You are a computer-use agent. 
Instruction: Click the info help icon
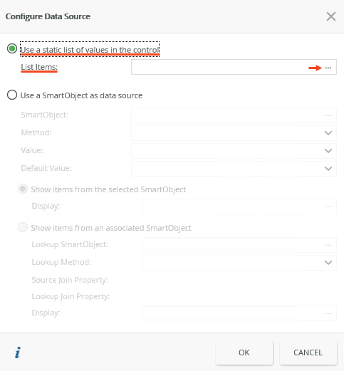pos(18,352)
